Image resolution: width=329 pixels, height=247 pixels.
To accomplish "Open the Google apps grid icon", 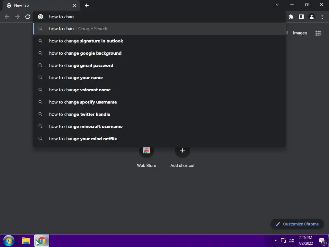I will [318, 33].
